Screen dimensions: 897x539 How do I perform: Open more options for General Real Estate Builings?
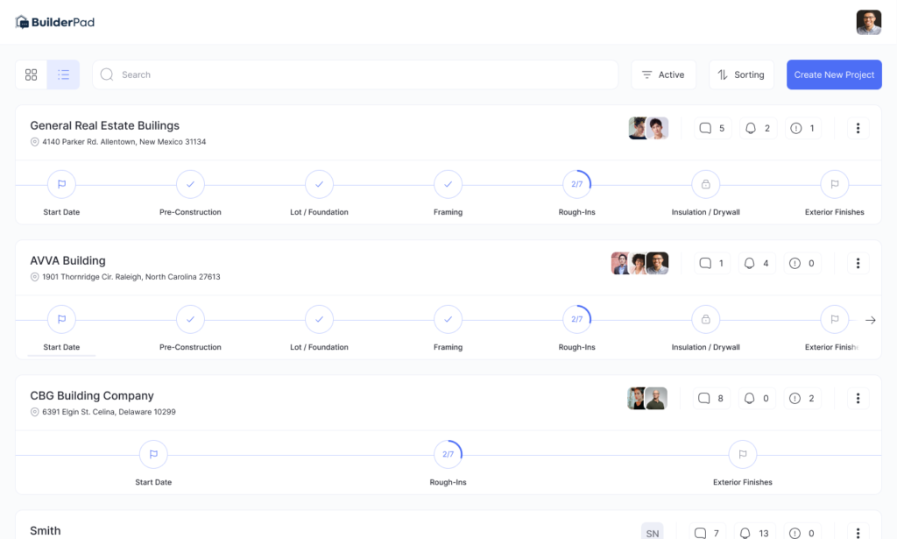(858, 128)
